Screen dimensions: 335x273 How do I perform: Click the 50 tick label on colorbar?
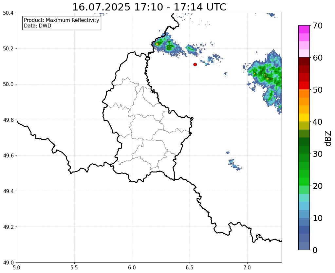[318, 90]
